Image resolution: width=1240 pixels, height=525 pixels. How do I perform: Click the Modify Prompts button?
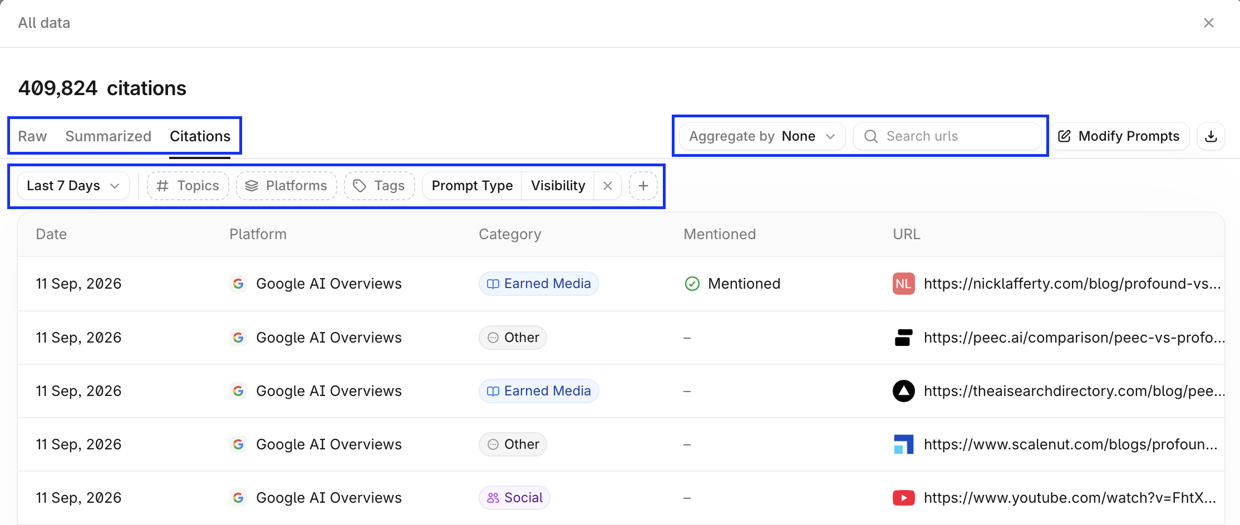click(x=1119, y=136)
